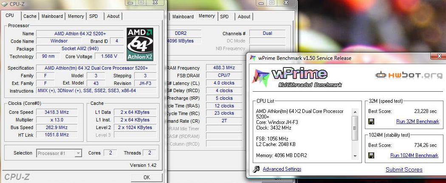Click the L1 Data value 2 x 64 KBytes
This screenshot has width=446, height=183.
coord(135,112)
